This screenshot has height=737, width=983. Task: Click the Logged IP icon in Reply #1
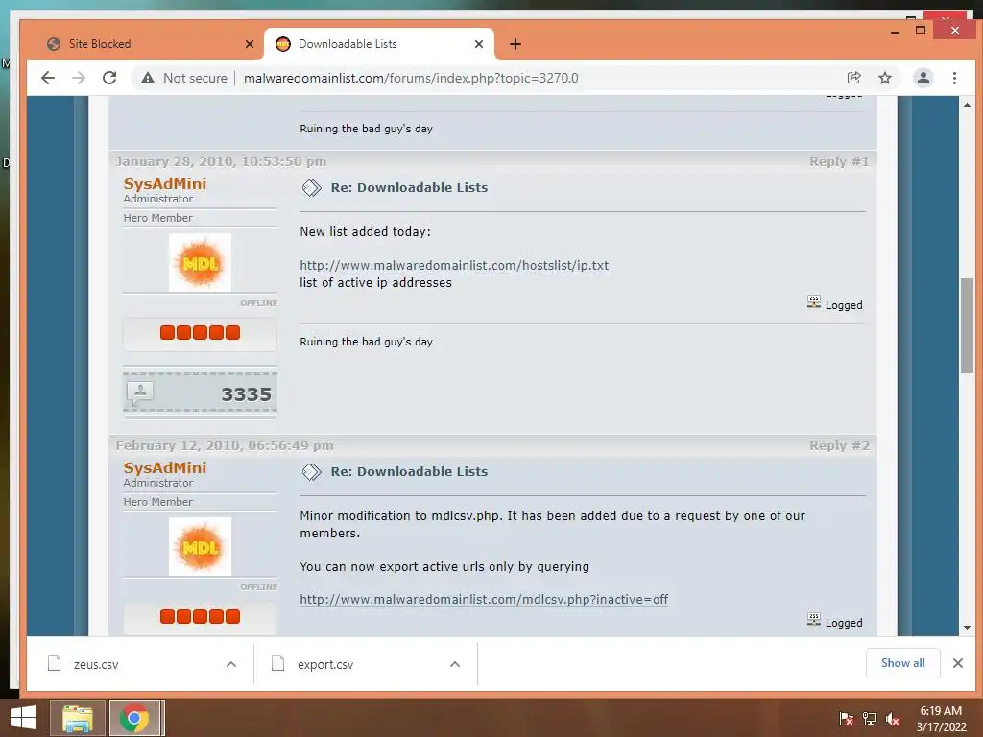814,302
